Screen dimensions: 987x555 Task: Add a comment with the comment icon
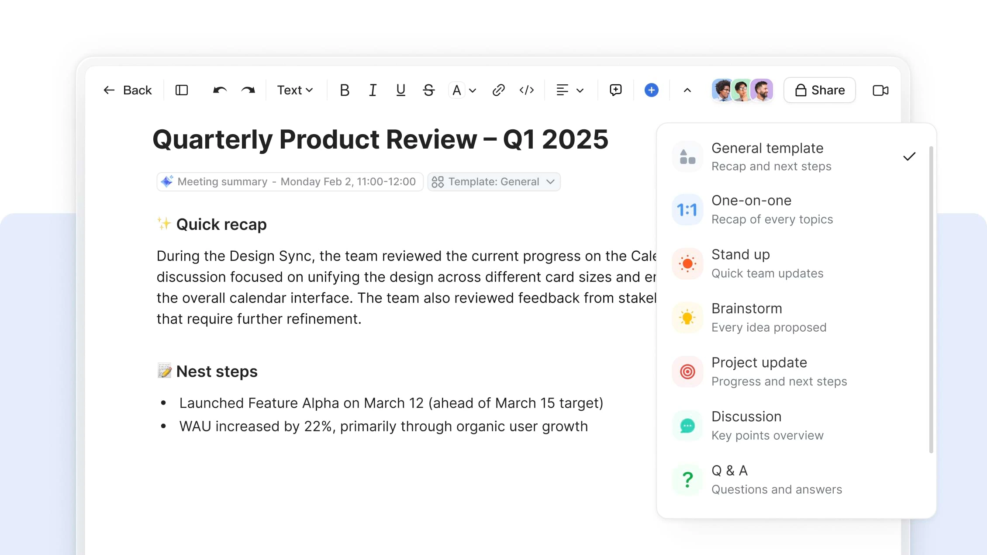pos(615,90)
